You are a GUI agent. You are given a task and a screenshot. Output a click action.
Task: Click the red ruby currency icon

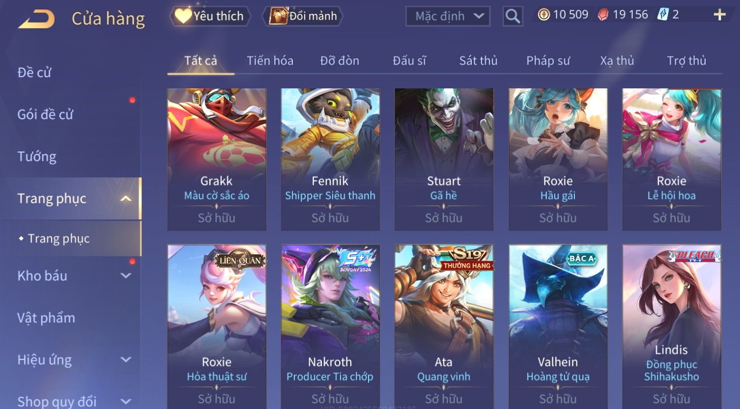click(x=603, y=15)
